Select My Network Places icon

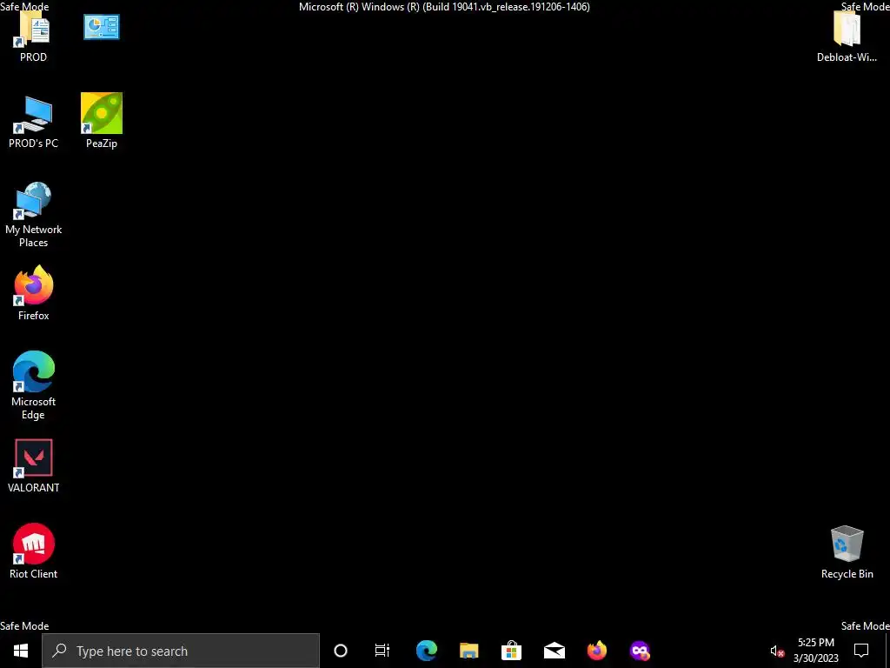pos(34,215)
